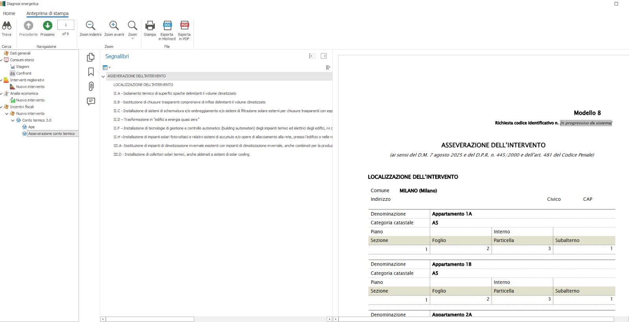Screen dimensions: 629x322
Task: Open bookmark II.B Sostituzione di chiusure trasparenti
Action: [x=189, y=102]
